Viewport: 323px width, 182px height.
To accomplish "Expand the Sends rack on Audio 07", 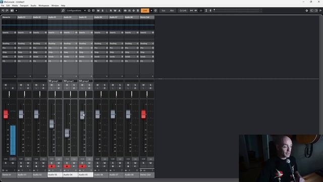I will 116,57.
